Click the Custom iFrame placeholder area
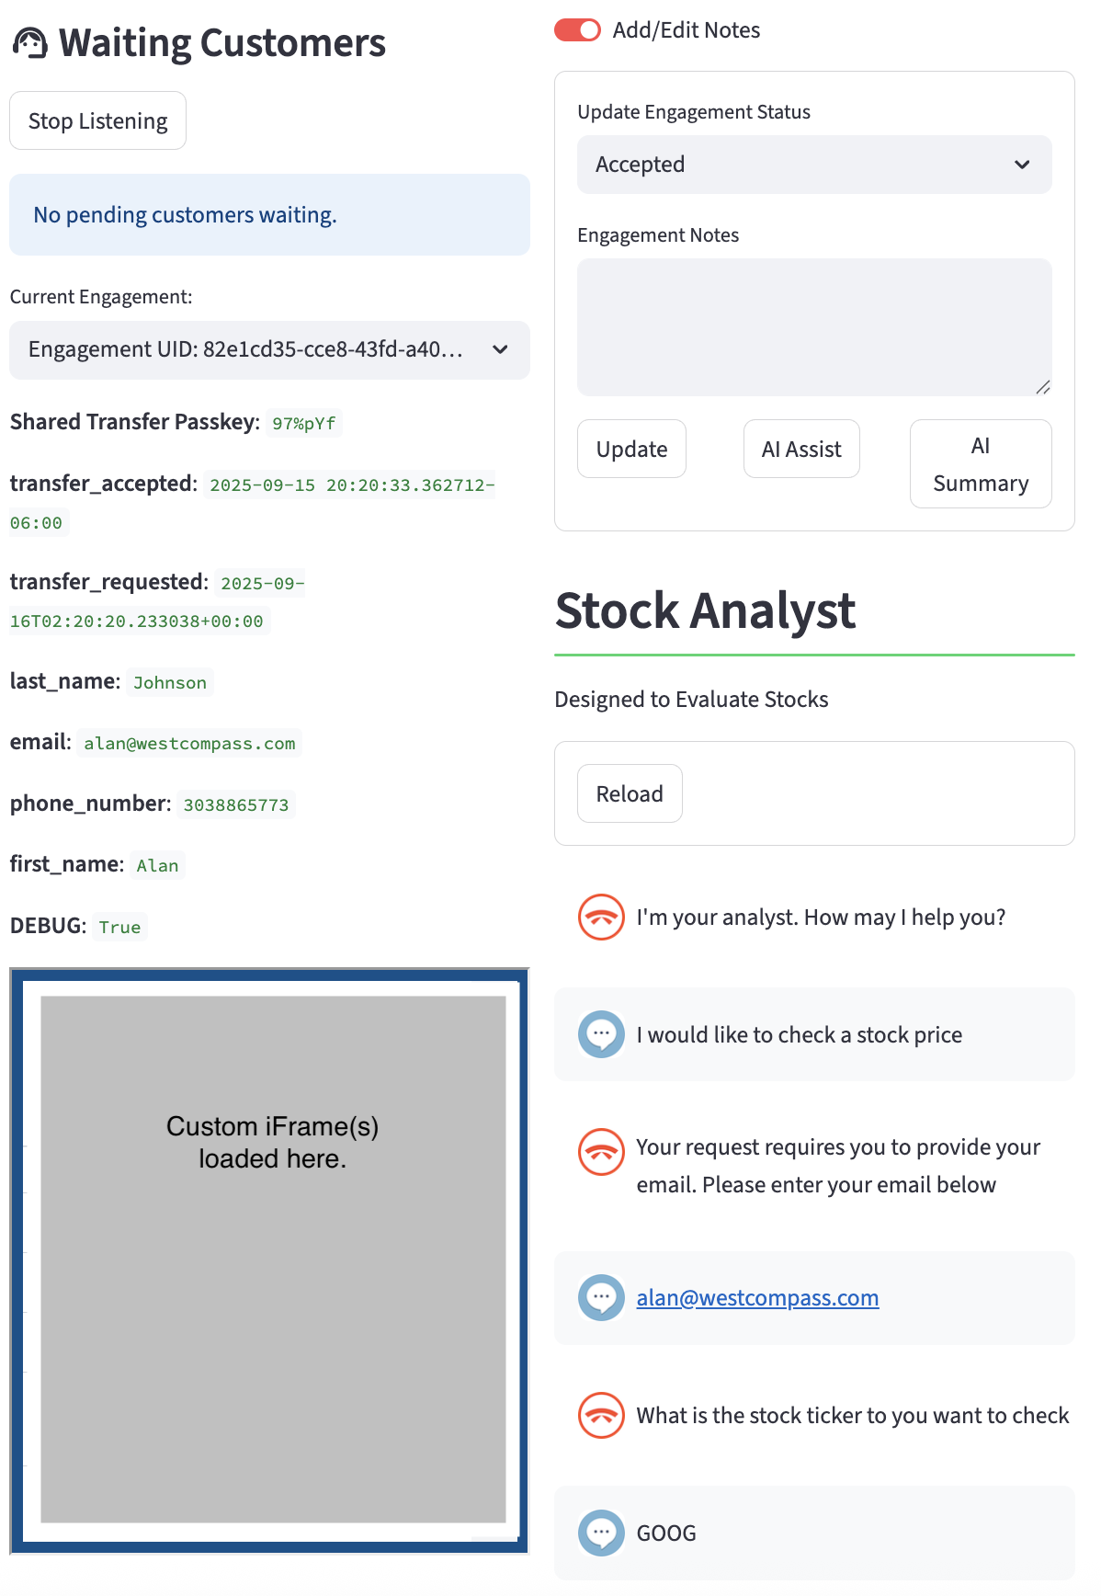 (x=273, y=1260)
